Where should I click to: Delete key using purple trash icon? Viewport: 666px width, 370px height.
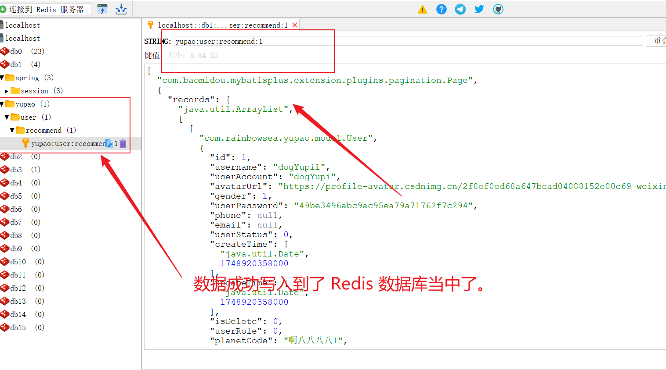[123, 143]
